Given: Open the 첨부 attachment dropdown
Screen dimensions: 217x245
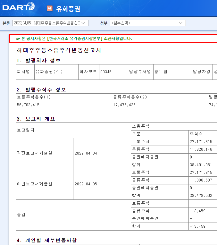Looking at the screenshot, I should click(148, 23).
